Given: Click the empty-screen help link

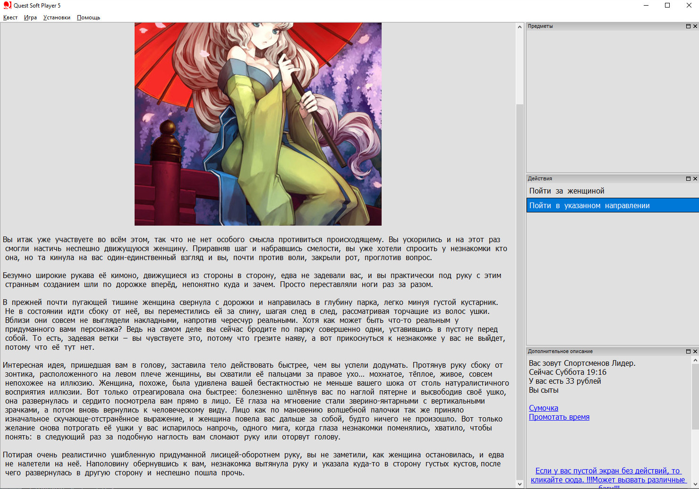Looking at the screenshot, I should [608, 478].
